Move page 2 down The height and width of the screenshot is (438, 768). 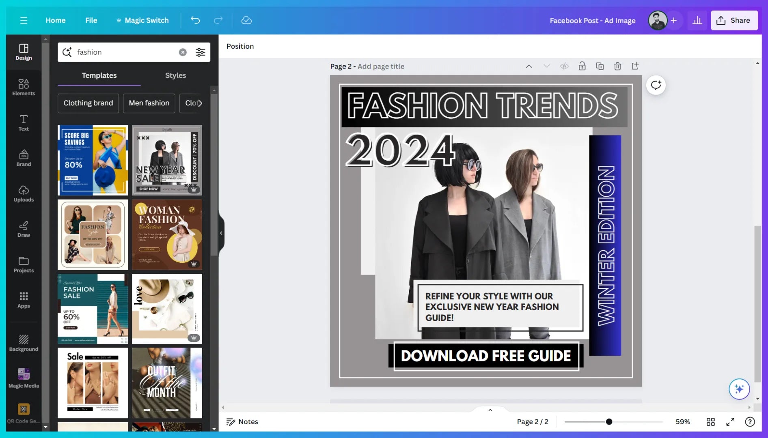[546, 66]
